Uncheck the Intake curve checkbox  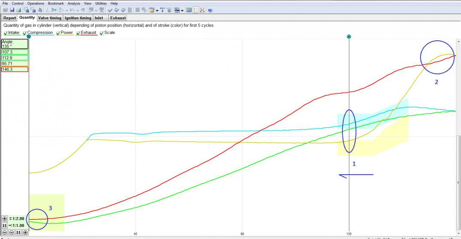[x=6, y=33]
